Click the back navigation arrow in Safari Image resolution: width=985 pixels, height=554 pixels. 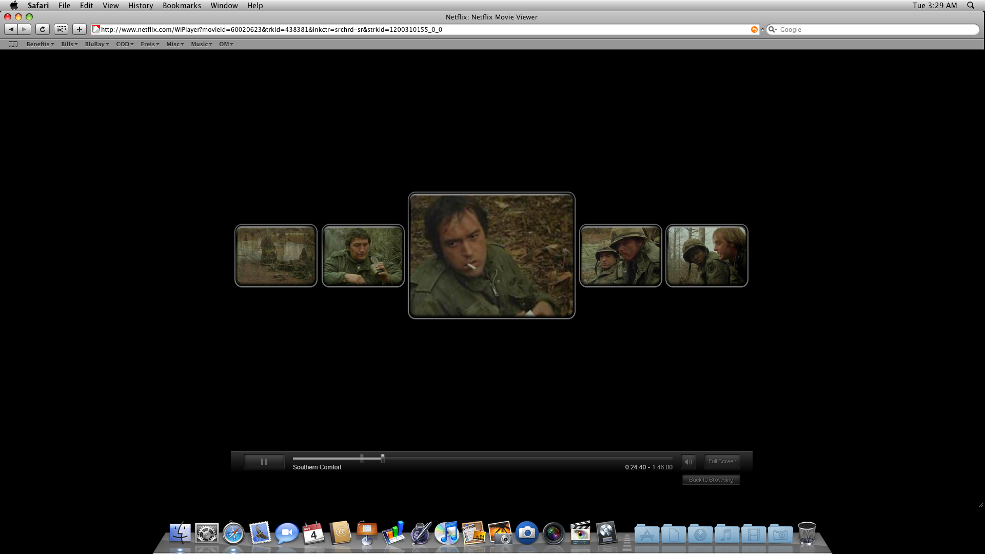pyautogui.click(x=11, y=29)
